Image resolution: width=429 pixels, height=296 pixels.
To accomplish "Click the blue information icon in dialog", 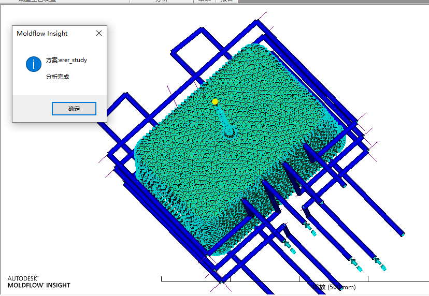I will [x=34, y=64].
